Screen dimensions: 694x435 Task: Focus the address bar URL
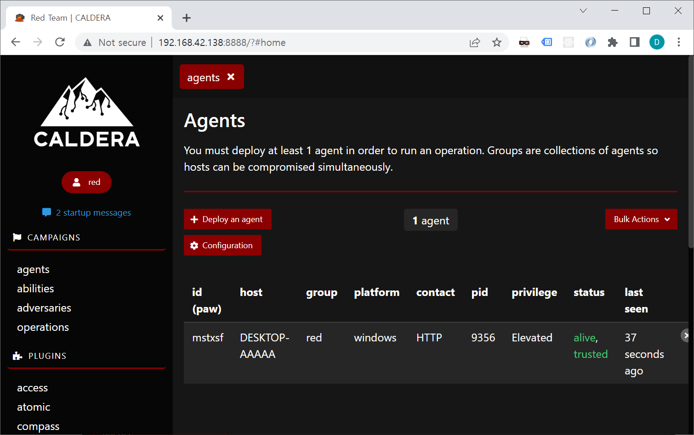(222, 43)
